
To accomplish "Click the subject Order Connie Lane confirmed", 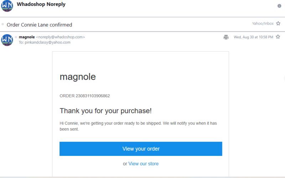I will pos(40,25).
